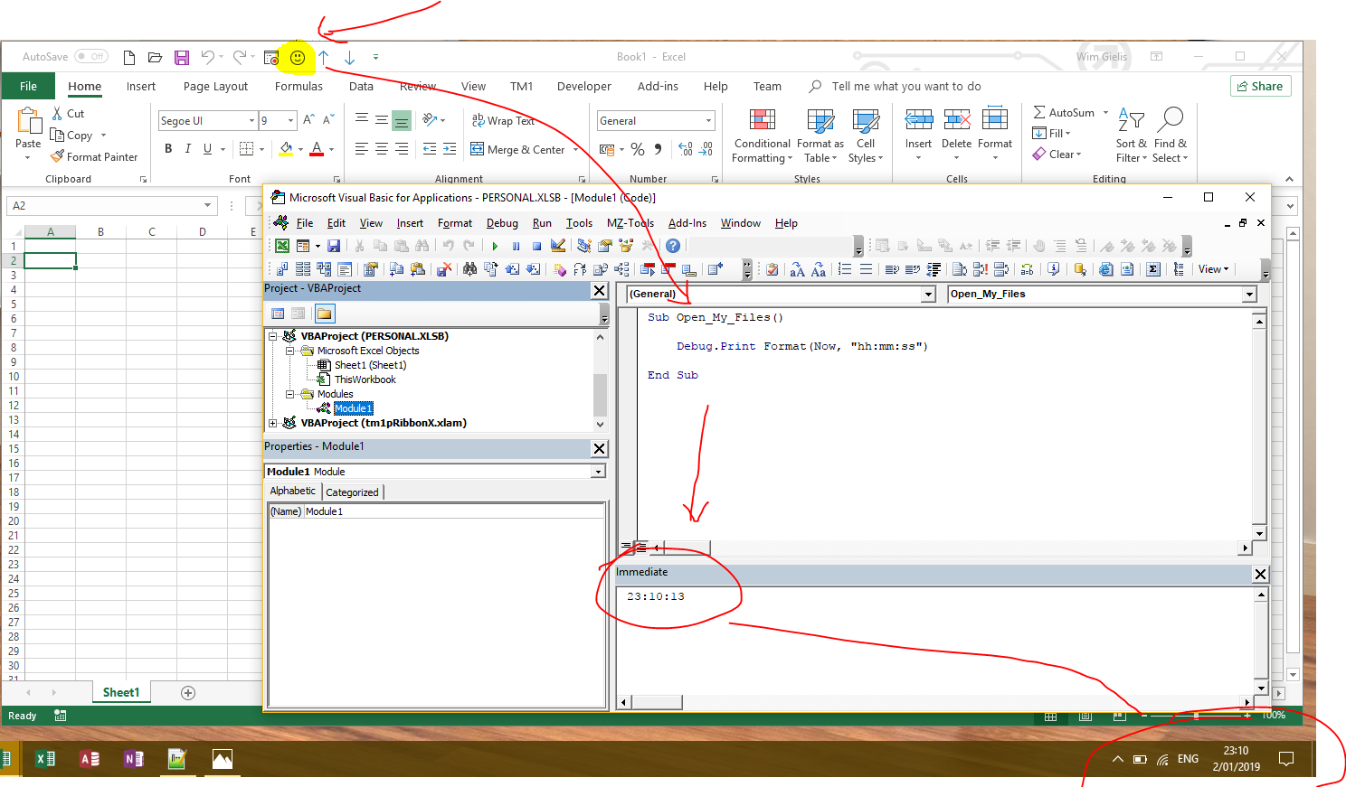Open the font size dropdown
This screenshot has width=1346, height=787.
pos(291,121)
